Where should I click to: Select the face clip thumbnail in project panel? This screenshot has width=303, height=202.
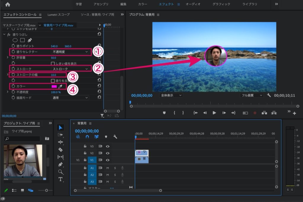[x=23, y=161]
